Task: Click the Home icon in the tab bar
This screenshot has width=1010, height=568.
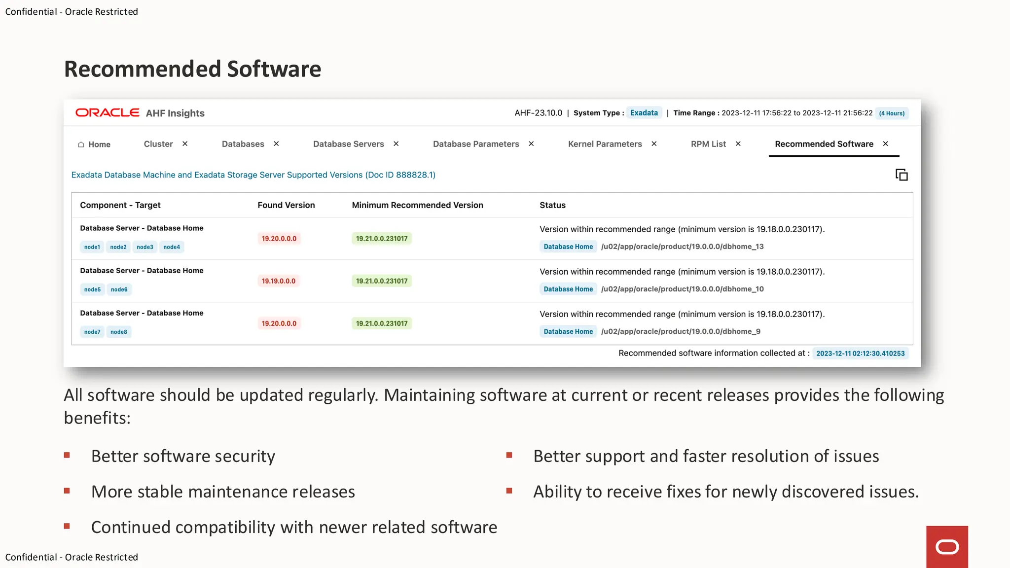Action: point(81,144)
